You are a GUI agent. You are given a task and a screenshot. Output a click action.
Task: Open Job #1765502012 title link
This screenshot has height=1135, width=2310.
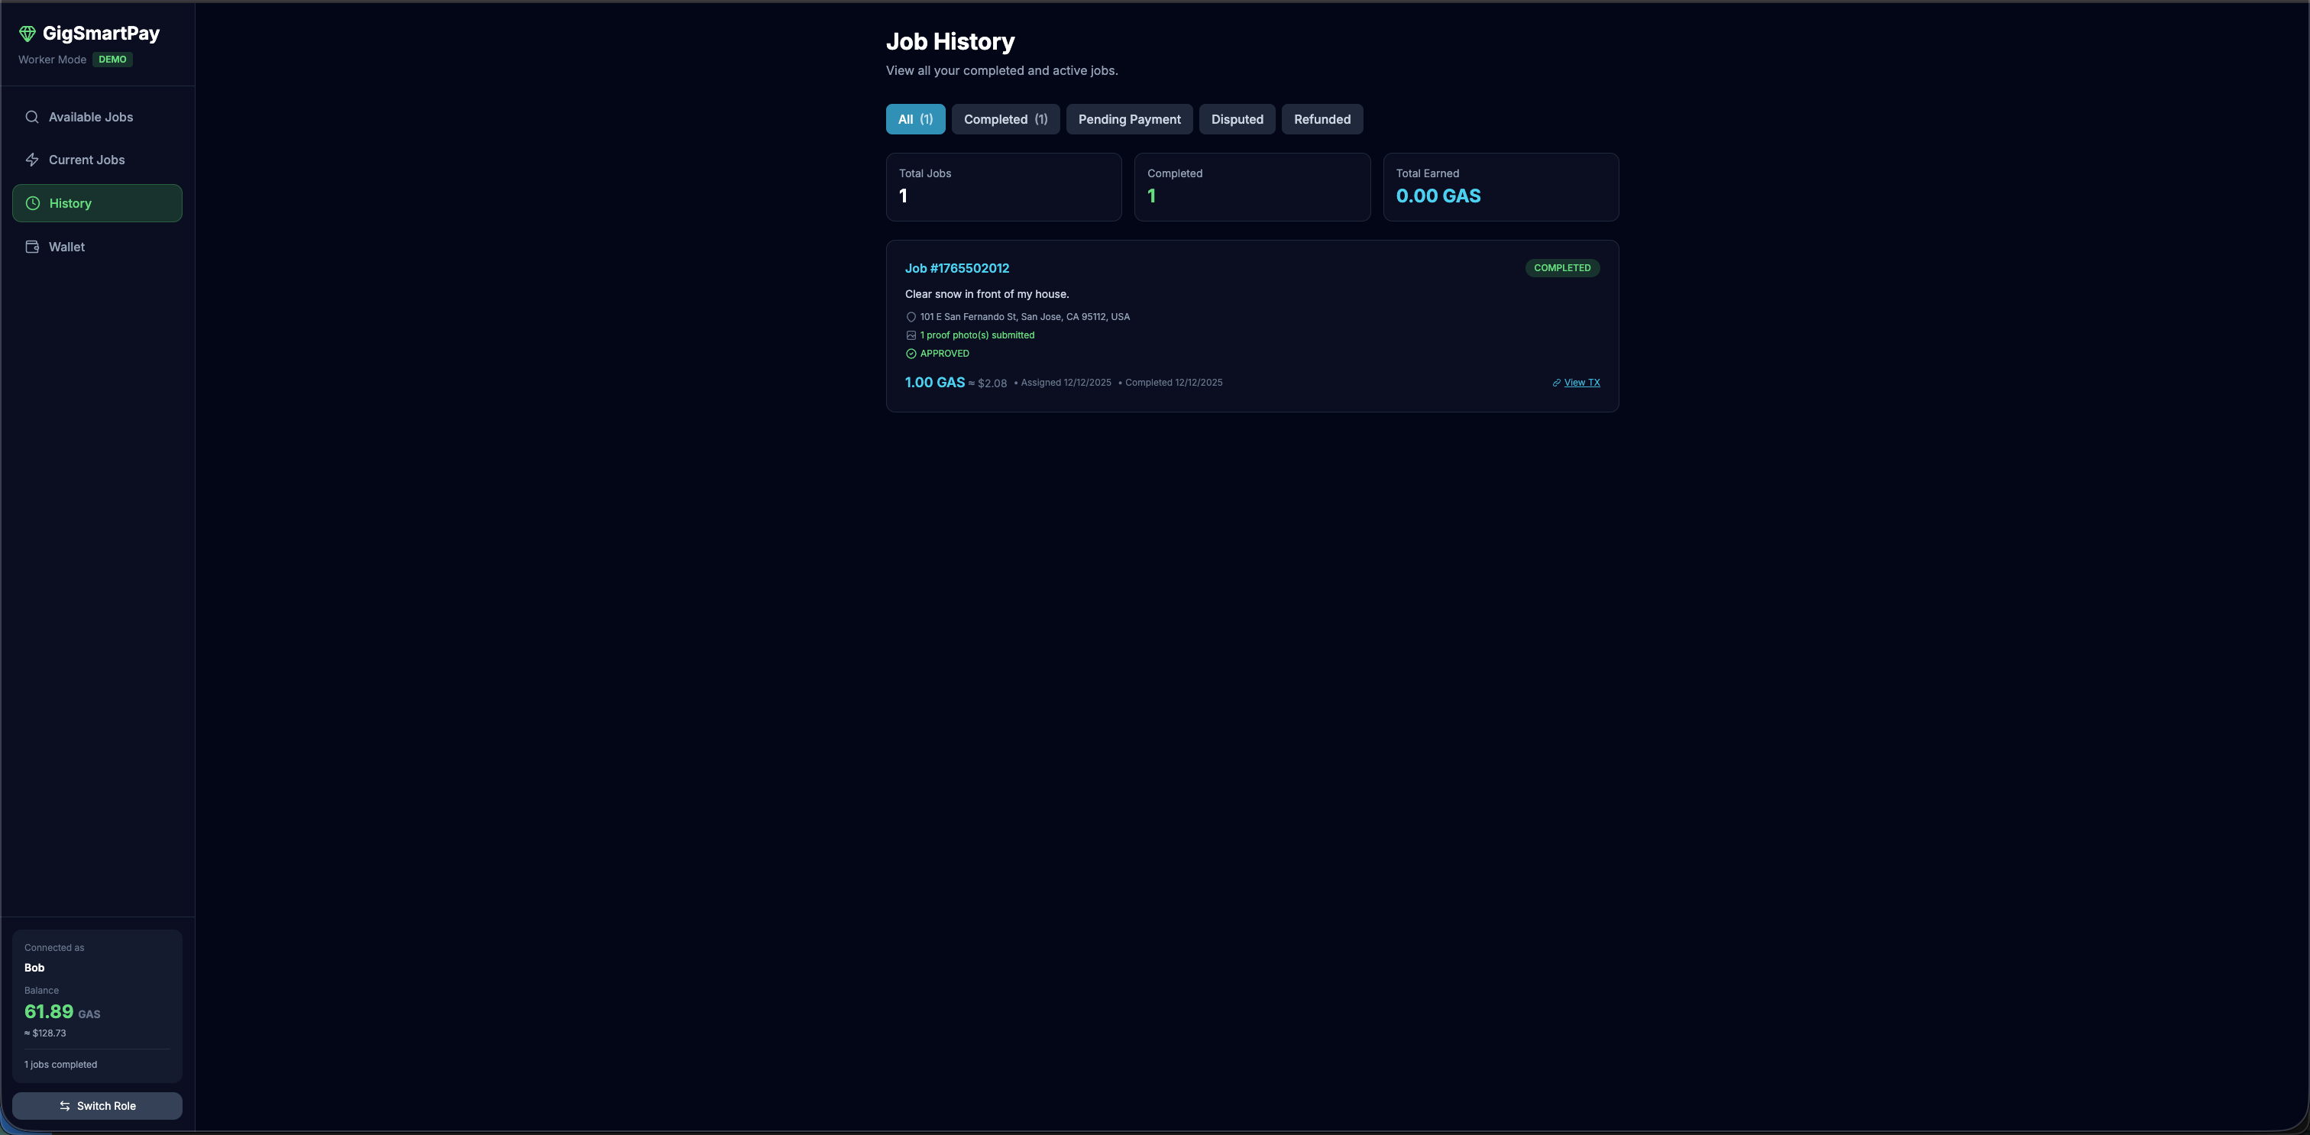click(x=957, y=268)
